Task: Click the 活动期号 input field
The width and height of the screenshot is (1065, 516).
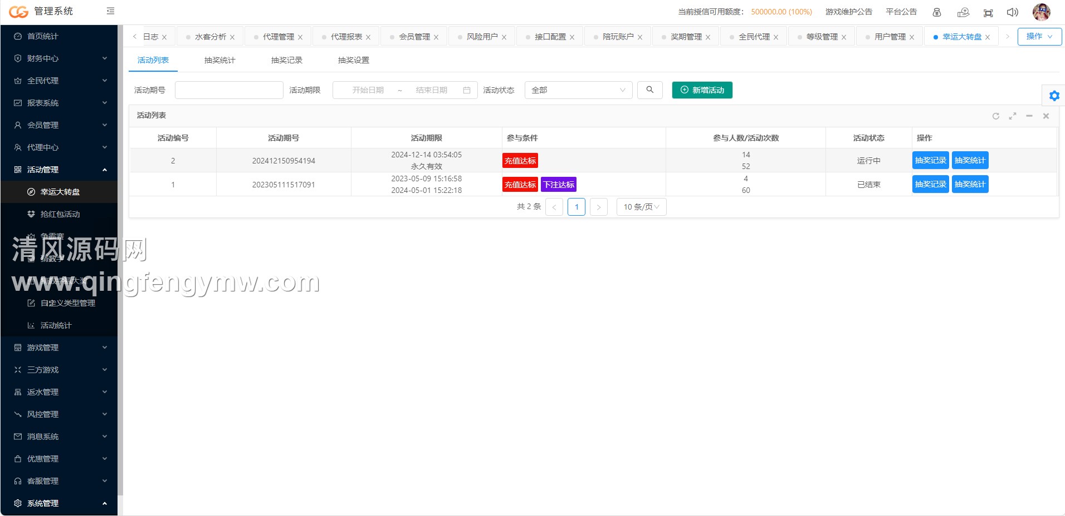Action: [x=229, y=90]
